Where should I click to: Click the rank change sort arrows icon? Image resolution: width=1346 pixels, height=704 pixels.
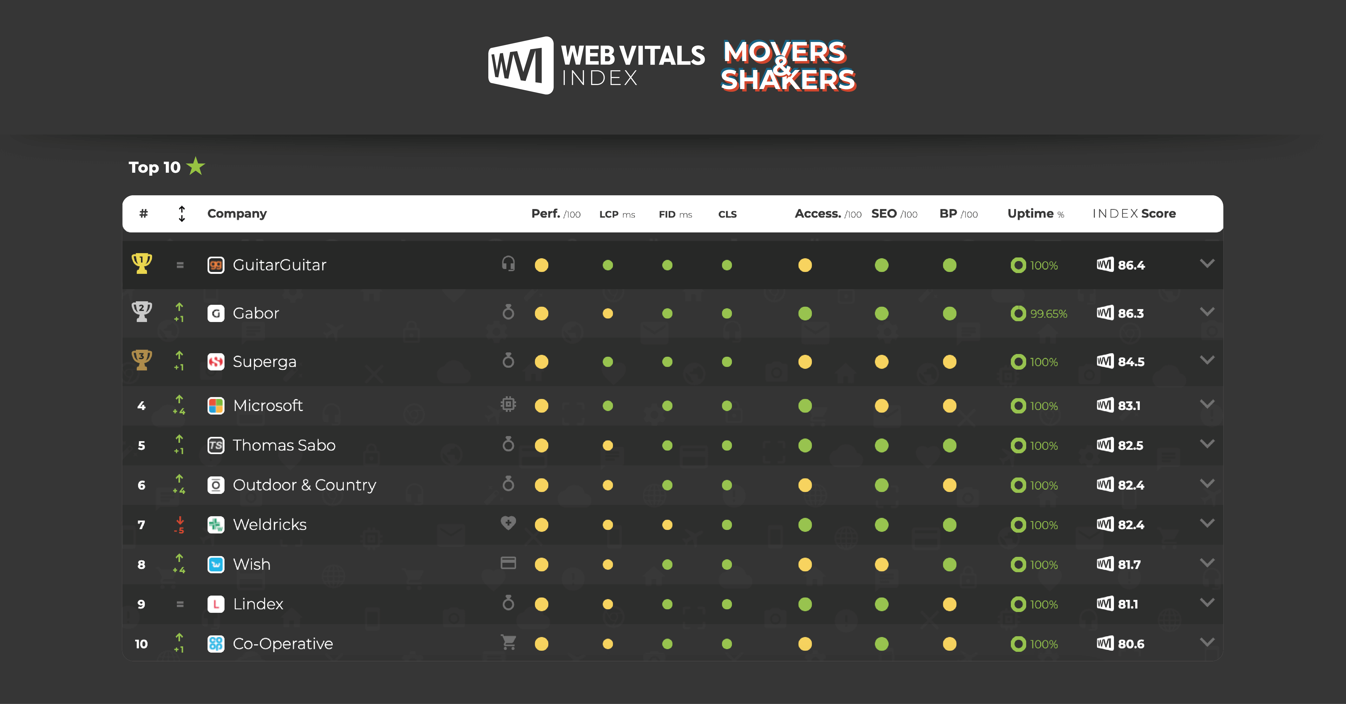click(182, 214)
